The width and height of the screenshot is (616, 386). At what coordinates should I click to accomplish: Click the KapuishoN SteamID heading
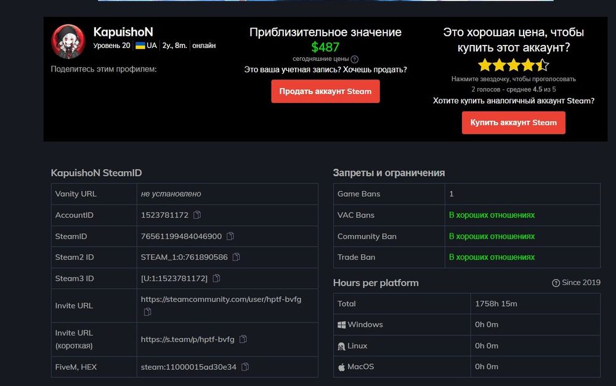pyautogui.click(x=96, y=173)
